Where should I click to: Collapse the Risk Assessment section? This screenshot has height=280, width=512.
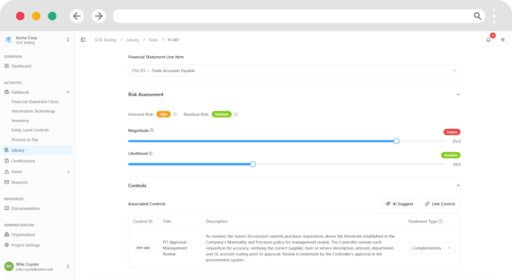click(458, 95)
